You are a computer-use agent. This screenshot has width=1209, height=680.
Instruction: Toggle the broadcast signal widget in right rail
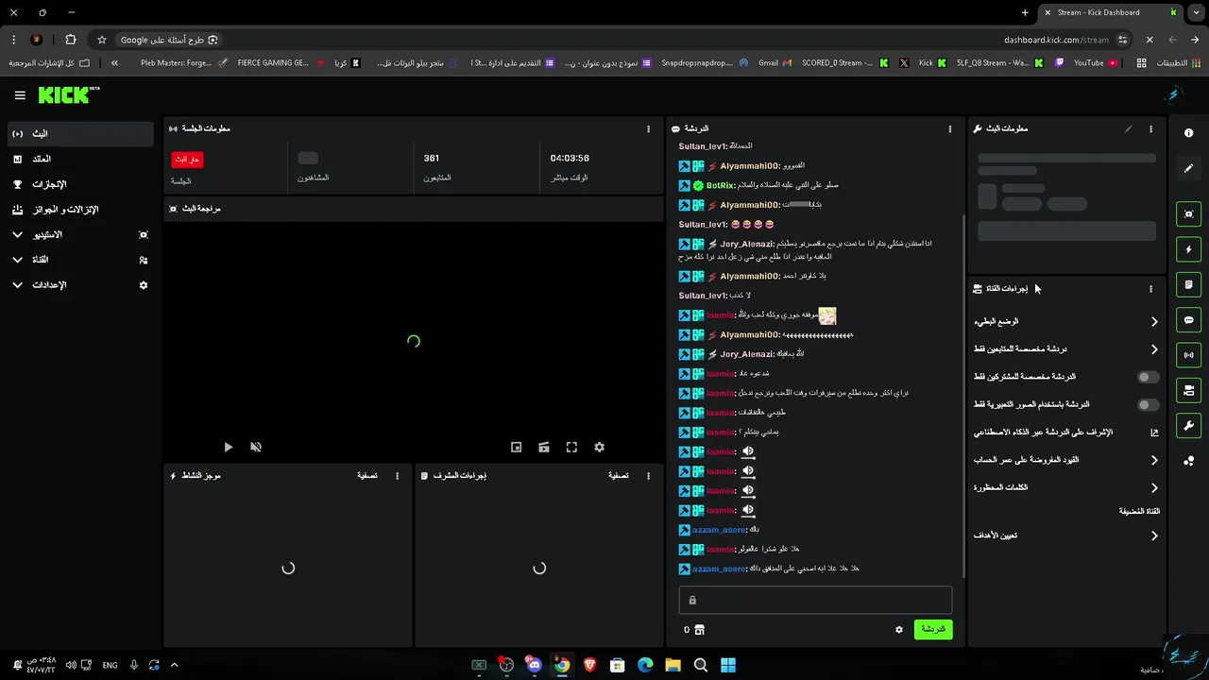pos(1188,355)
